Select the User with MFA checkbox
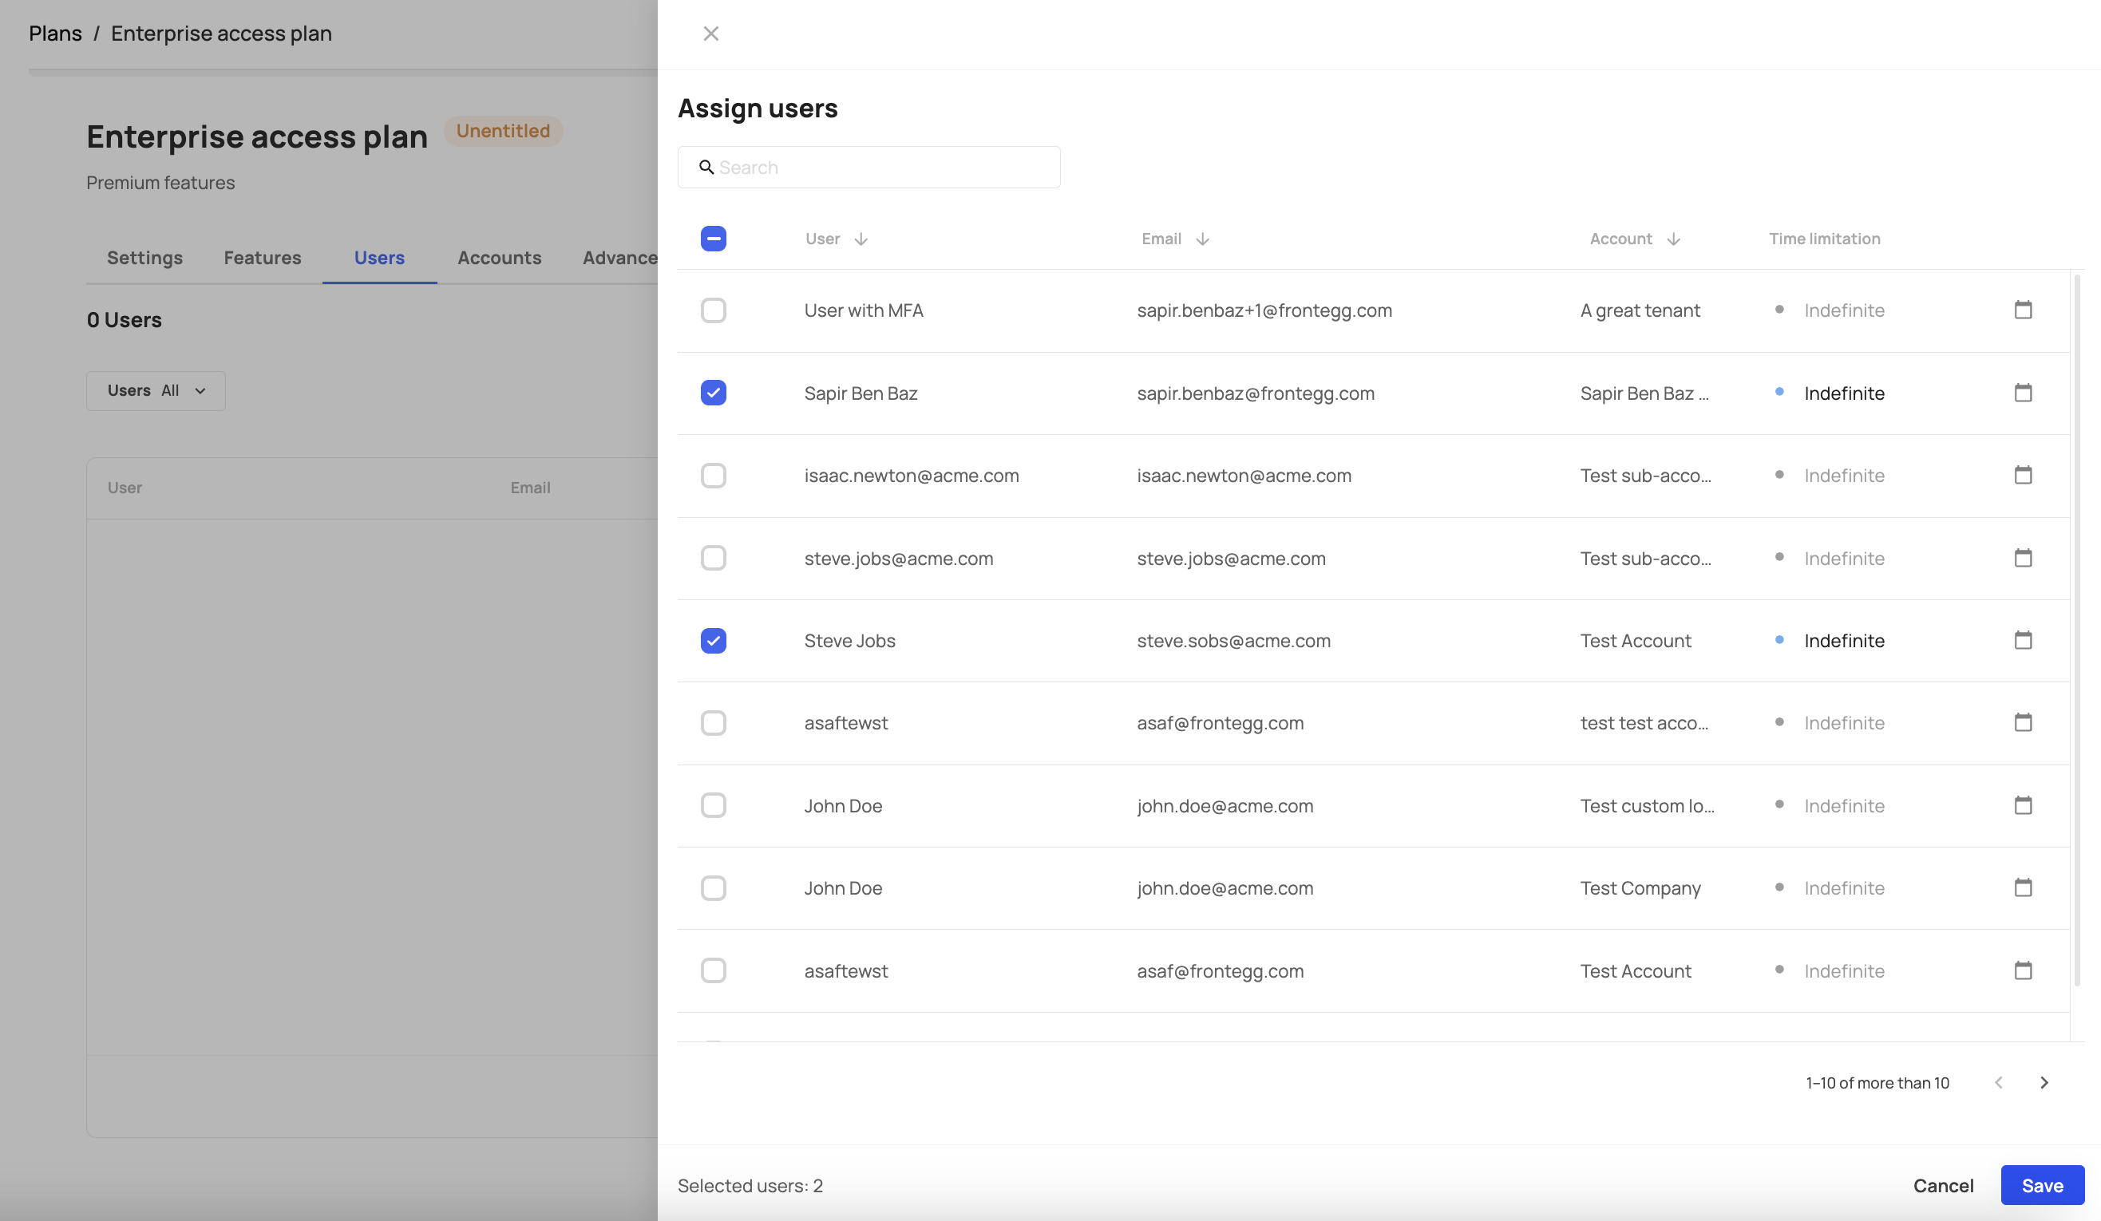The image size is (2101, 1221). coord(713,310)
